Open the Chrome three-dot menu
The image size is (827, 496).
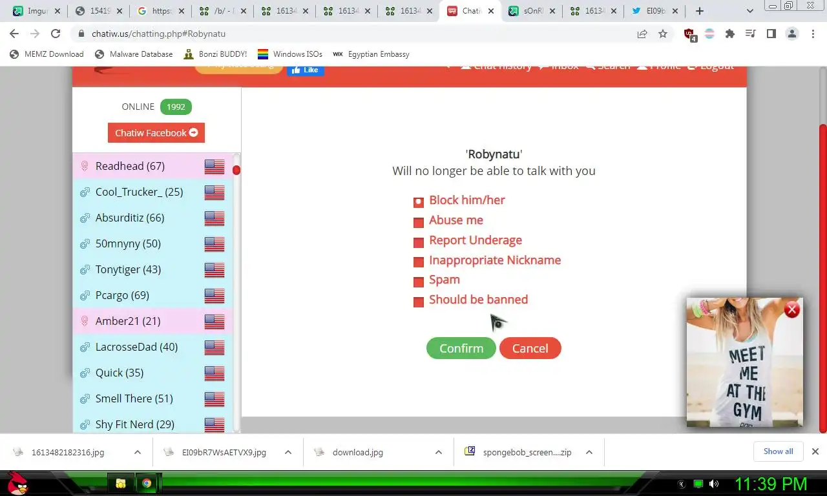coord(812,34)
